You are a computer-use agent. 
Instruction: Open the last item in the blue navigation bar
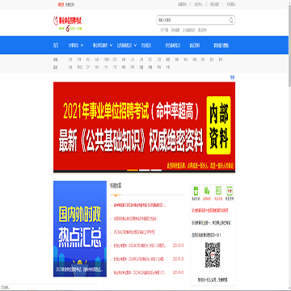coord(221,45)
